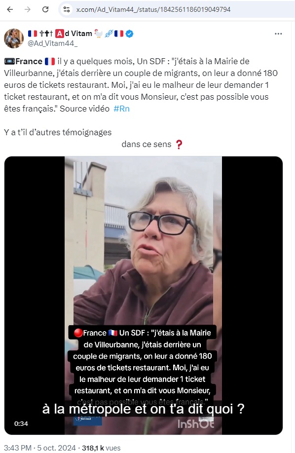
Task: Click the tweet text paragraph
Action: pos(141,85)
